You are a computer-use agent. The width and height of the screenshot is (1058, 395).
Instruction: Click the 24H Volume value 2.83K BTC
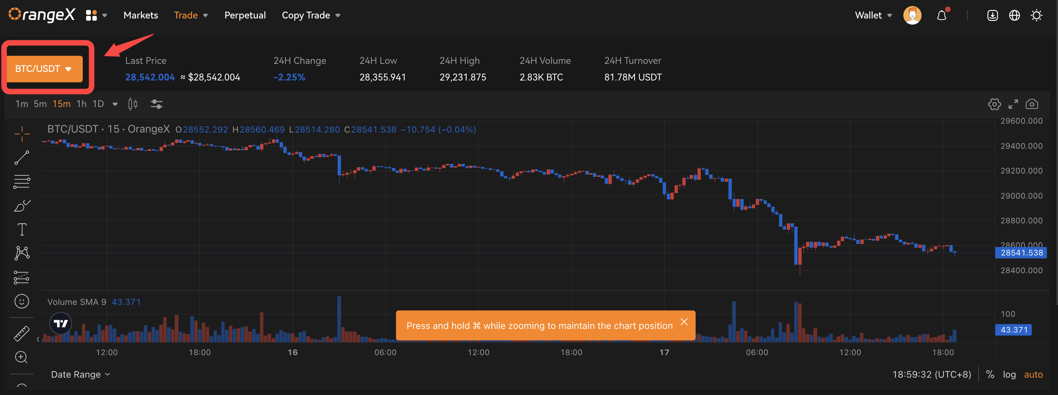point(541,77)
